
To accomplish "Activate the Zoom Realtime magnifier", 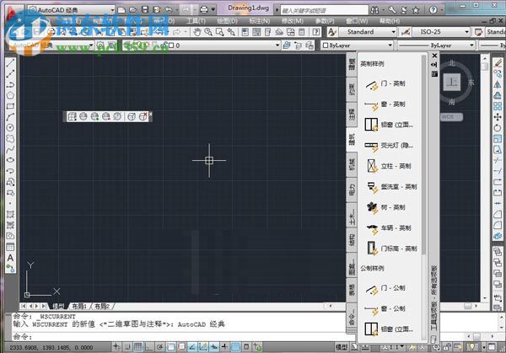I will click(x=208, y=31).
